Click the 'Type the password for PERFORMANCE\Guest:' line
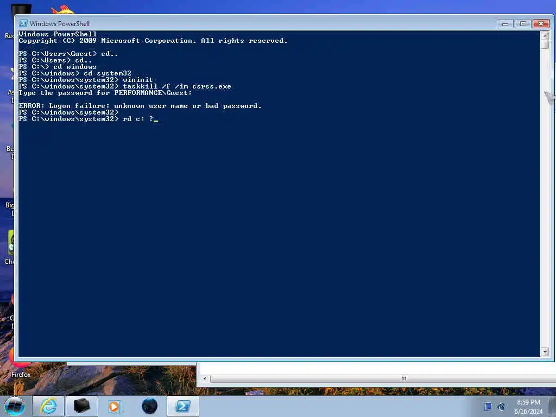 105,92
